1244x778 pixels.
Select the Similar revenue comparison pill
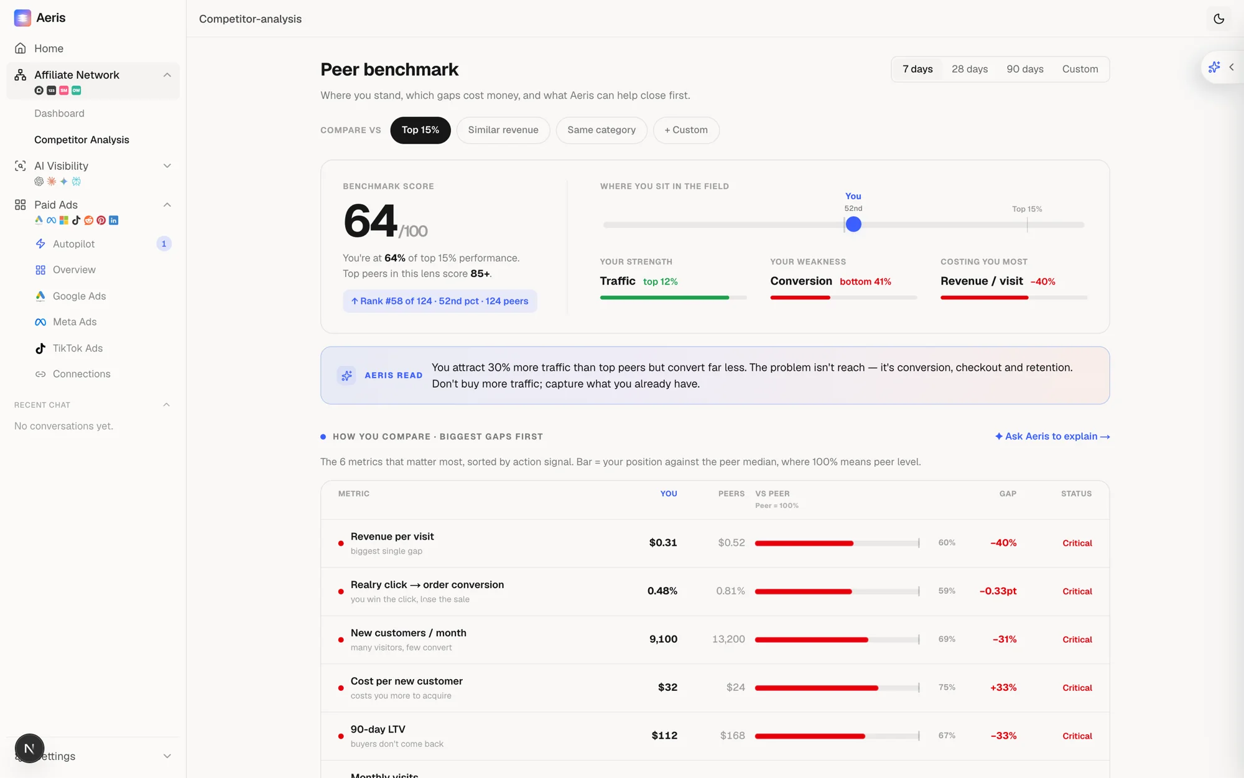[x=503, y=130]
